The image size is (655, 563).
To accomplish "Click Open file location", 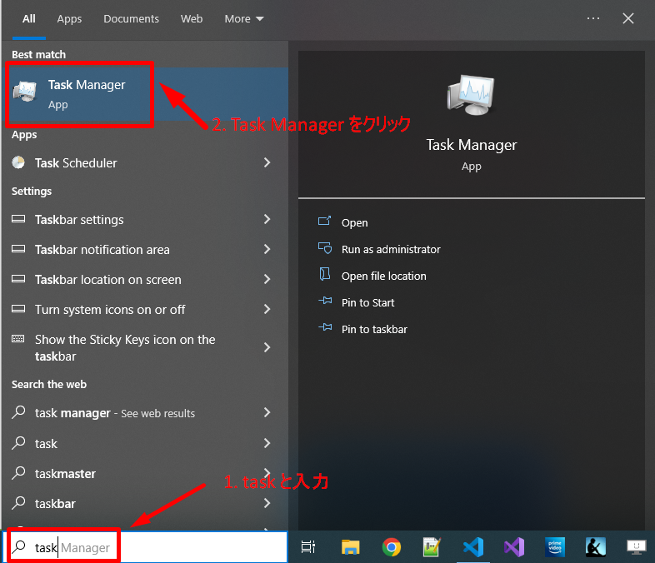I will (x=383, y=276).
